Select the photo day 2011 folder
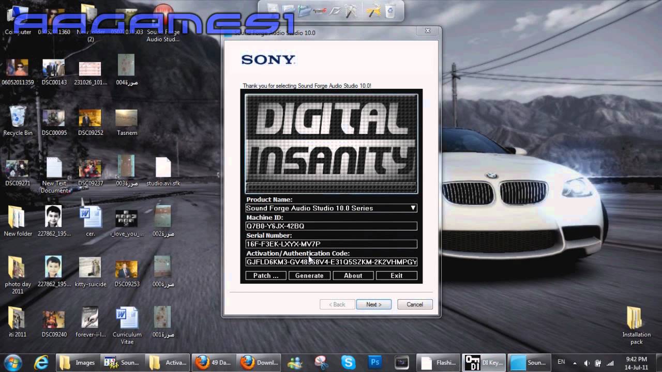Image resolution: width=662 pixels, height=372 pixels. click(x=18, y=275)
